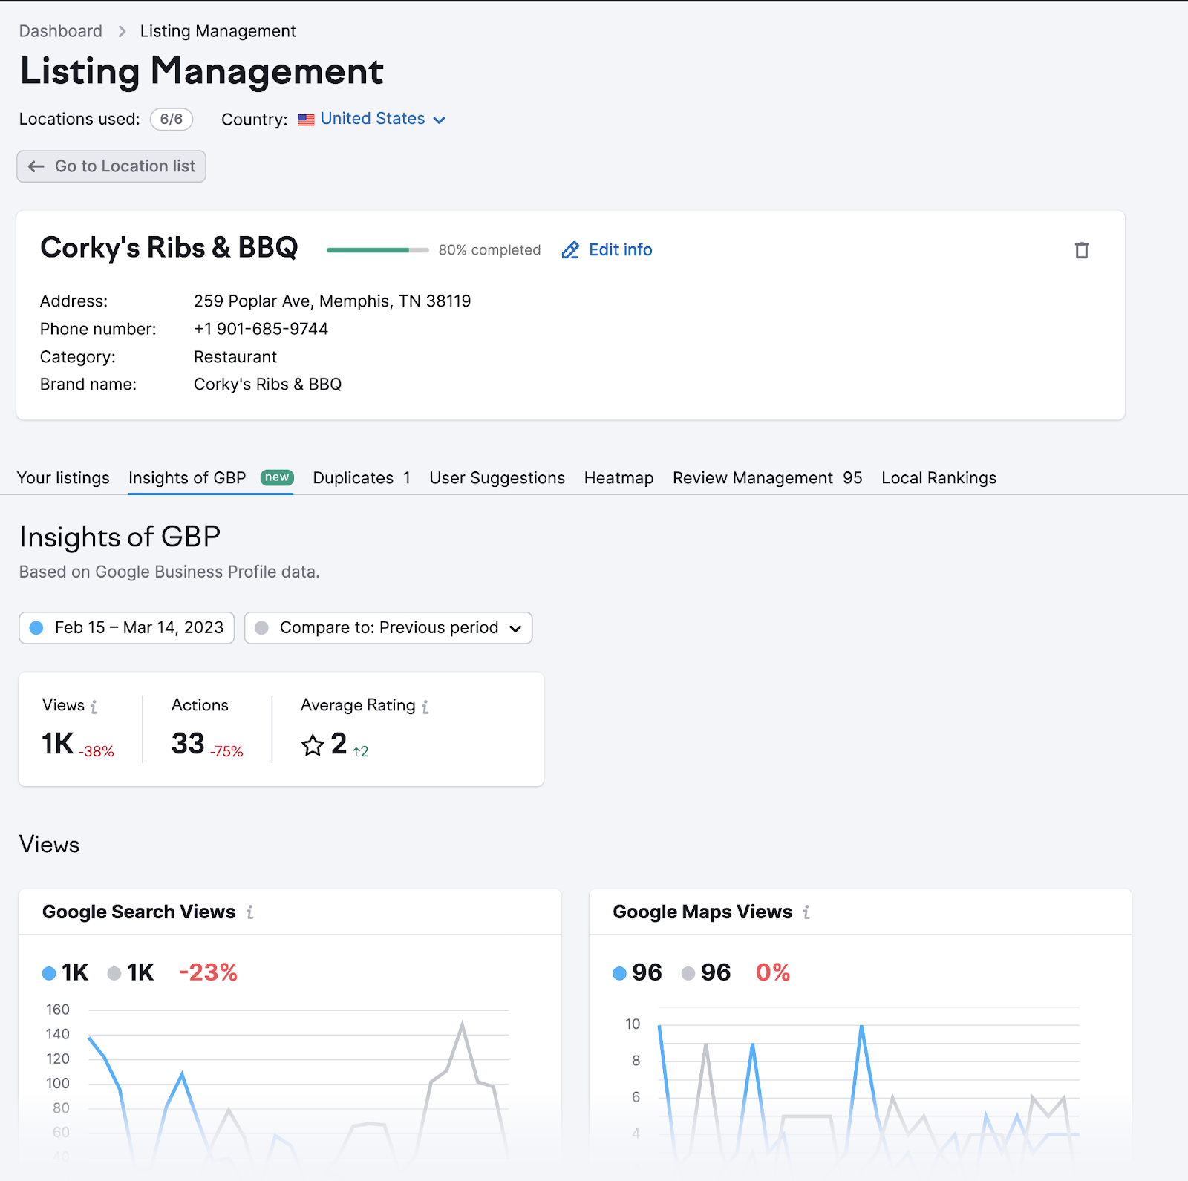The width and height of the screenshot is (1188, 1181).
Task: Click the trash delete location icon
Action: [1081, 250]
